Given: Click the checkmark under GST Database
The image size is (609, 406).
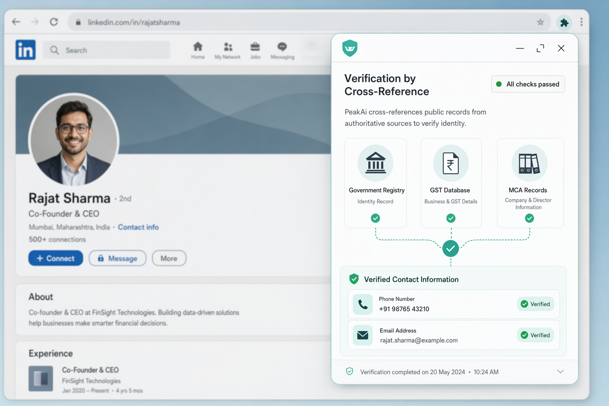Looking at the screenshot, I should 451,218.
